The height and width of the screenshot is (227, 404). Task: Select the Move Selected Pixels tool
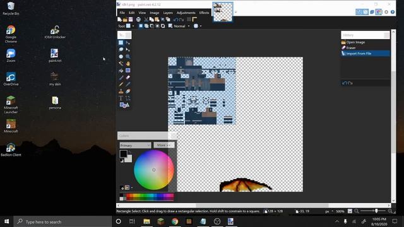[x=128, y=43]
